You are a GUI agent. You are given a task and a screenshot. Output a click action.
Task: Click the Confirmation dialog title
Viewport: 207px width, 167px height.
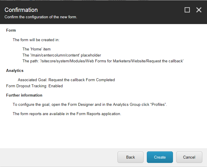point(21,10)
